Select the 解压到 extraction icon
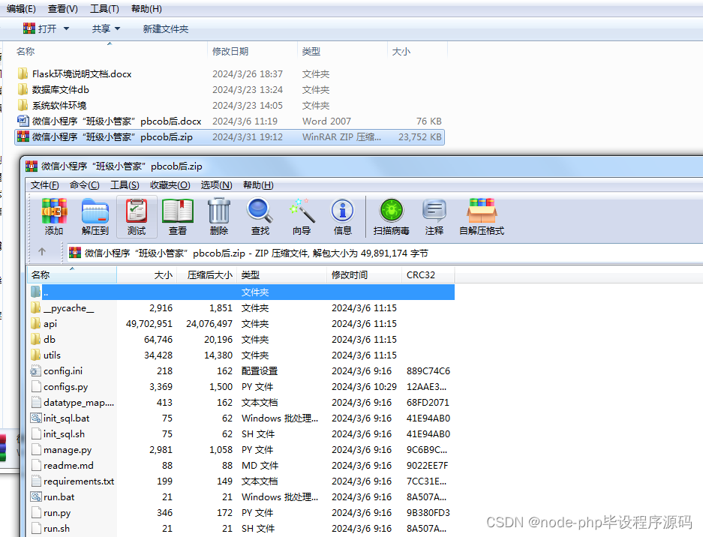Viewport: 703px width, 537px height. coord(95,217)
